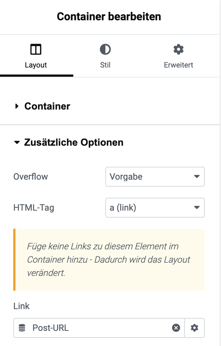Click the Erweitert gear icon
The width and height of the screenshot is (221, 346).
pos(179,49)
